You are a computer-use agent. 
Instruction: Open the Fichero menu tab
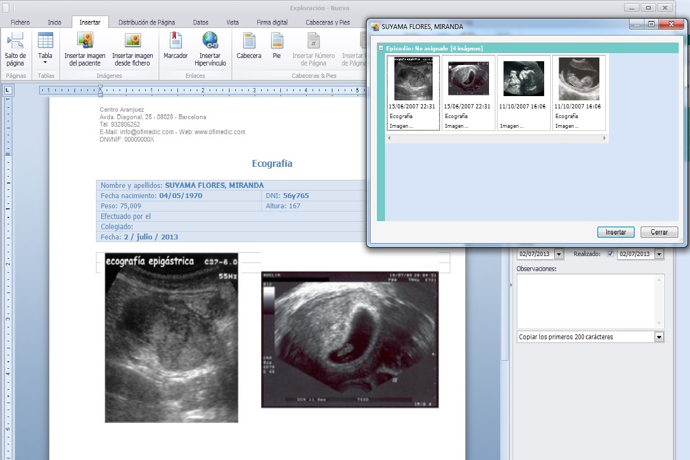(20, 23)
